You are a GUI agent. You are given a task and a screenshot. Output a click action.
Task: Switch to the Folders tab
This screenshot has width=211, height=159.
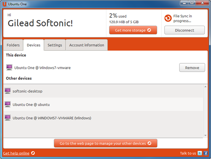13,45
